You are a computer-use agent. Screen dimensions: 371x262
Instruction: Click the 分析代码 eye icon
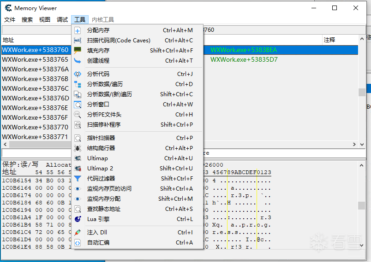[78, 74]
